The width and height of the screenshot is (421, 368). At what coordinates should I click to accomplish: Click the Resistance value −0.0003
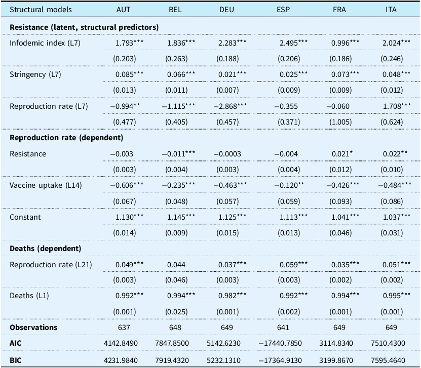tap(227, 154)
